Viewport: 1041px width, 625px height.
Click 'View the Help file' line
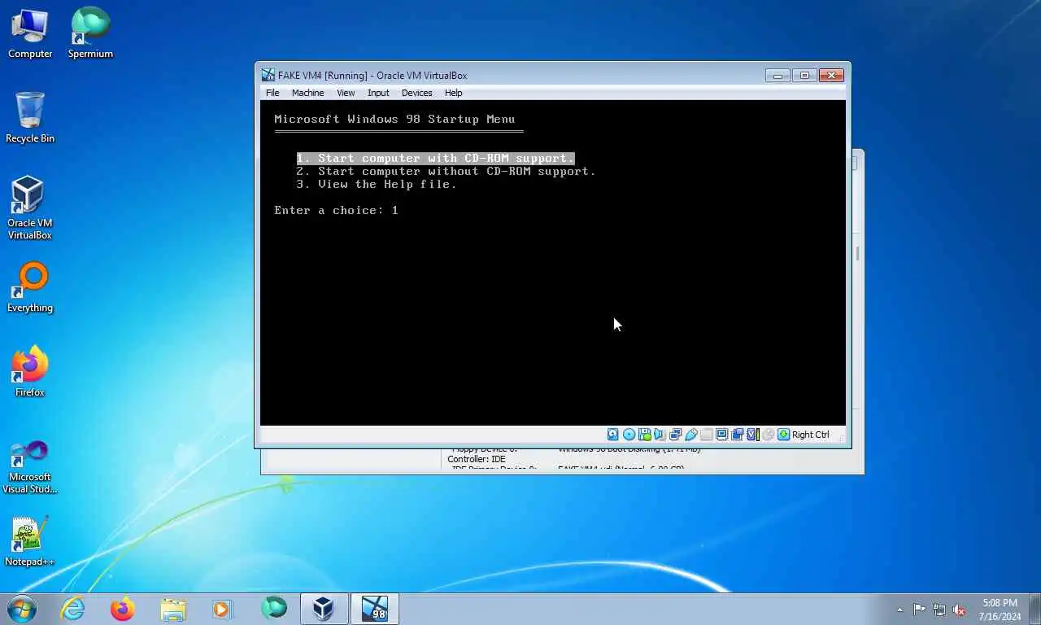click(377, 184)
